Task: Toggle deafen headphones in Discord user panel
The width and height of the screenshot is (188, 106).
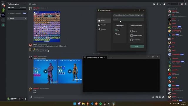Action: (23, 99)
